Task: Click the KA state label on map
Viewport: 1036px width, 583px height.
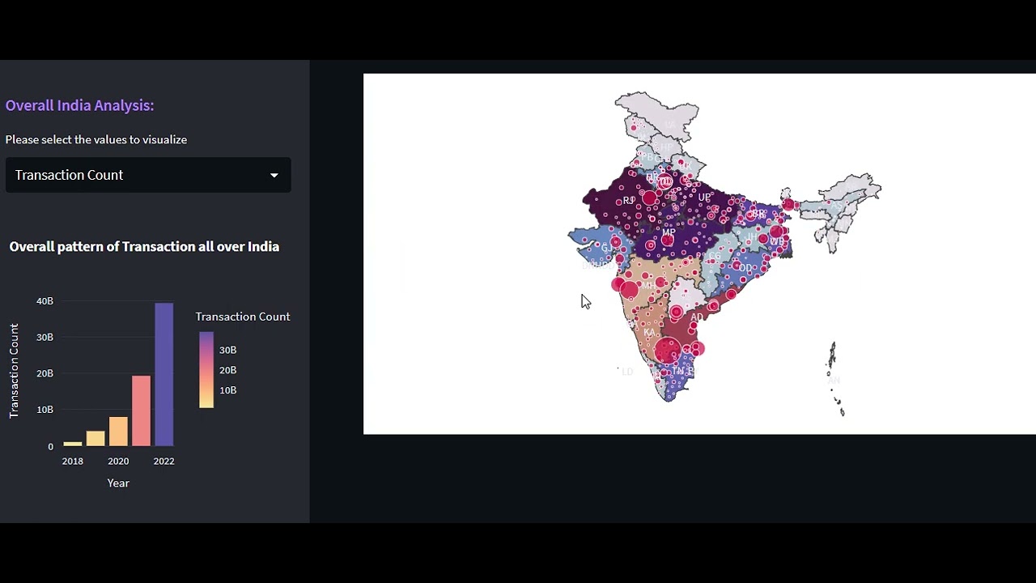Action: coord(649,333)
